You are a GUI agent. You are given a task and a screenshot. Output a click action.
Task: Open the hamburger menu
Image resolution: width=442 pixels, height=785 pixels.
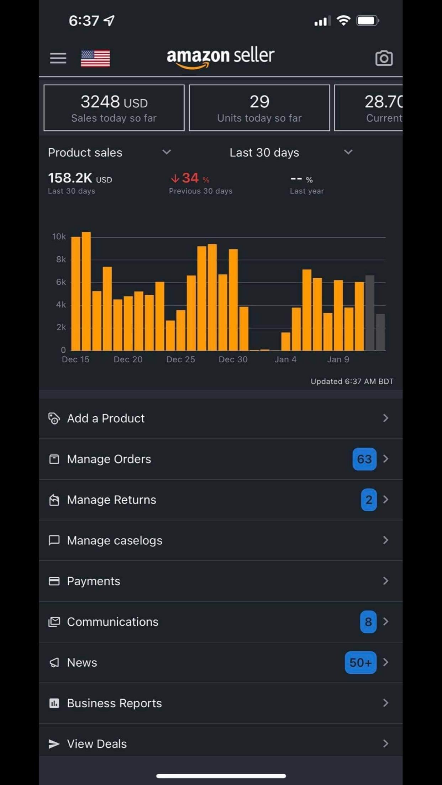pos(58,58)
